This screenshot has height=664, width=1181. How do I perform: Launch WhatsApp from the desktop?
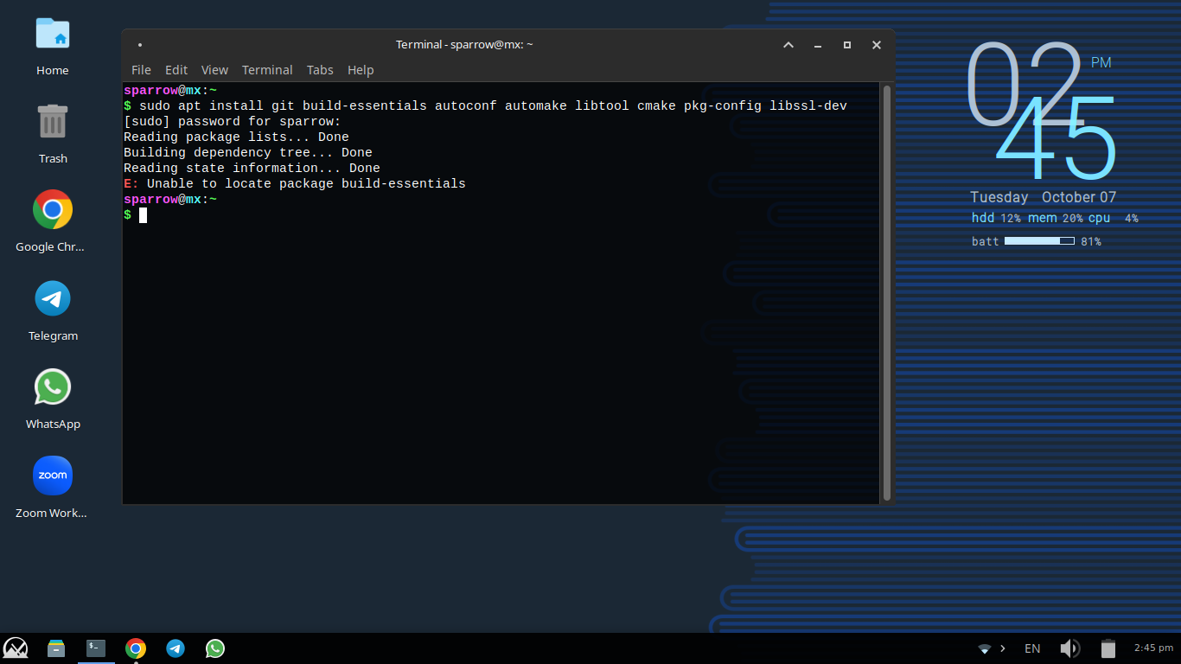53,387
